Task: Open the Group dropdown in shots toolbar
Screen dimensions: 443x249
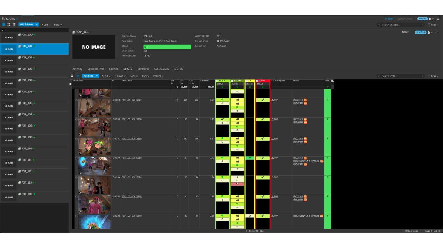Action: (x=120, y=76)
